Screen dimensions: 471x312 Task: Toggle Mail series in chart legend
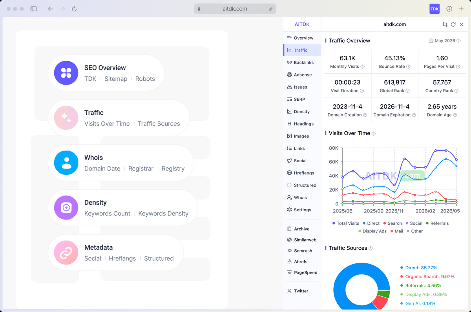pos(396,231)
